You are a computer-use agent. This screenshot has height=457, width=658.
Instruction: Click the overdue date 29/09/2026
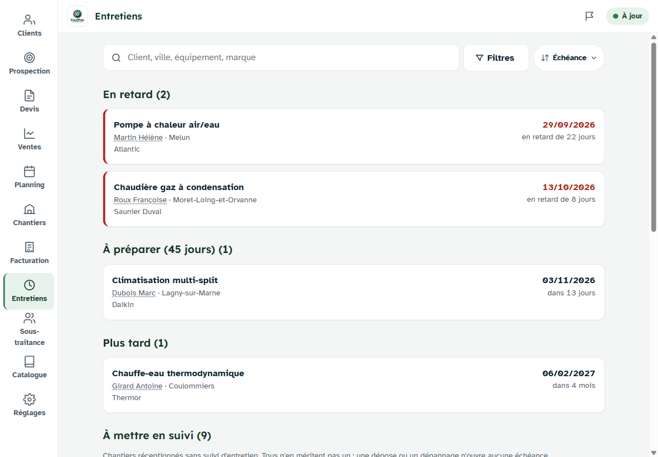569,125
